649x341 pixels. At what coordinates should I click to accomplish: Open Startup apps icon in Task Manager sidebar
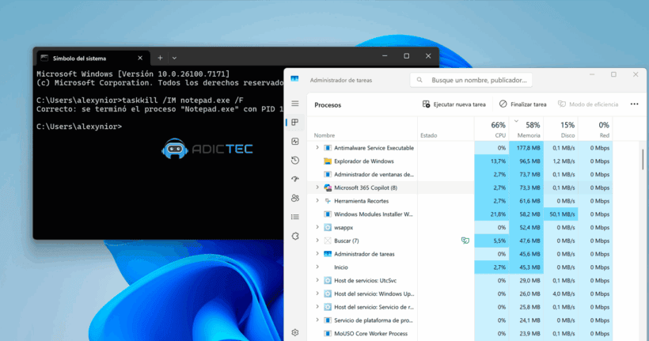point(295,179)
